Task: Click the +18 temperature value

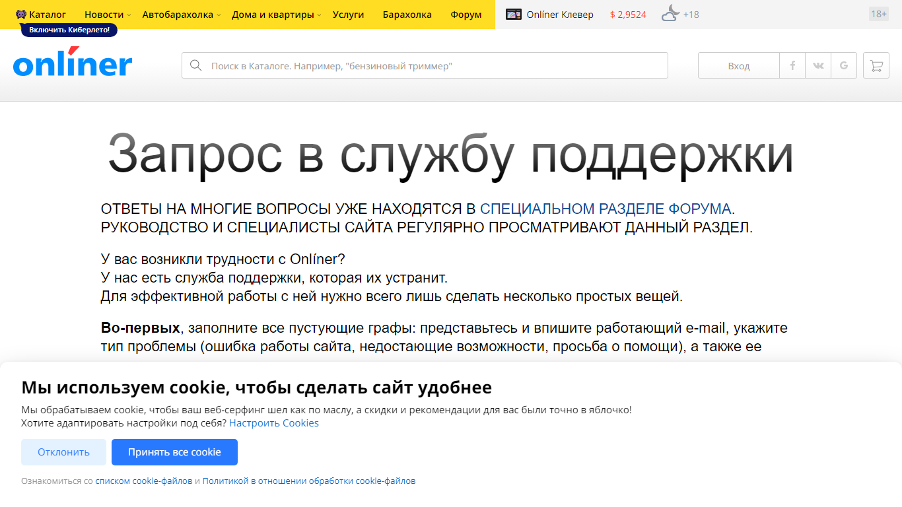Action: (x=691, y=15)
